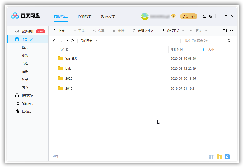This screenshot has width=244, height=168.
Task: Open the yellow upload-folder shortcut at bottom right
Action: tap(219, 157)
